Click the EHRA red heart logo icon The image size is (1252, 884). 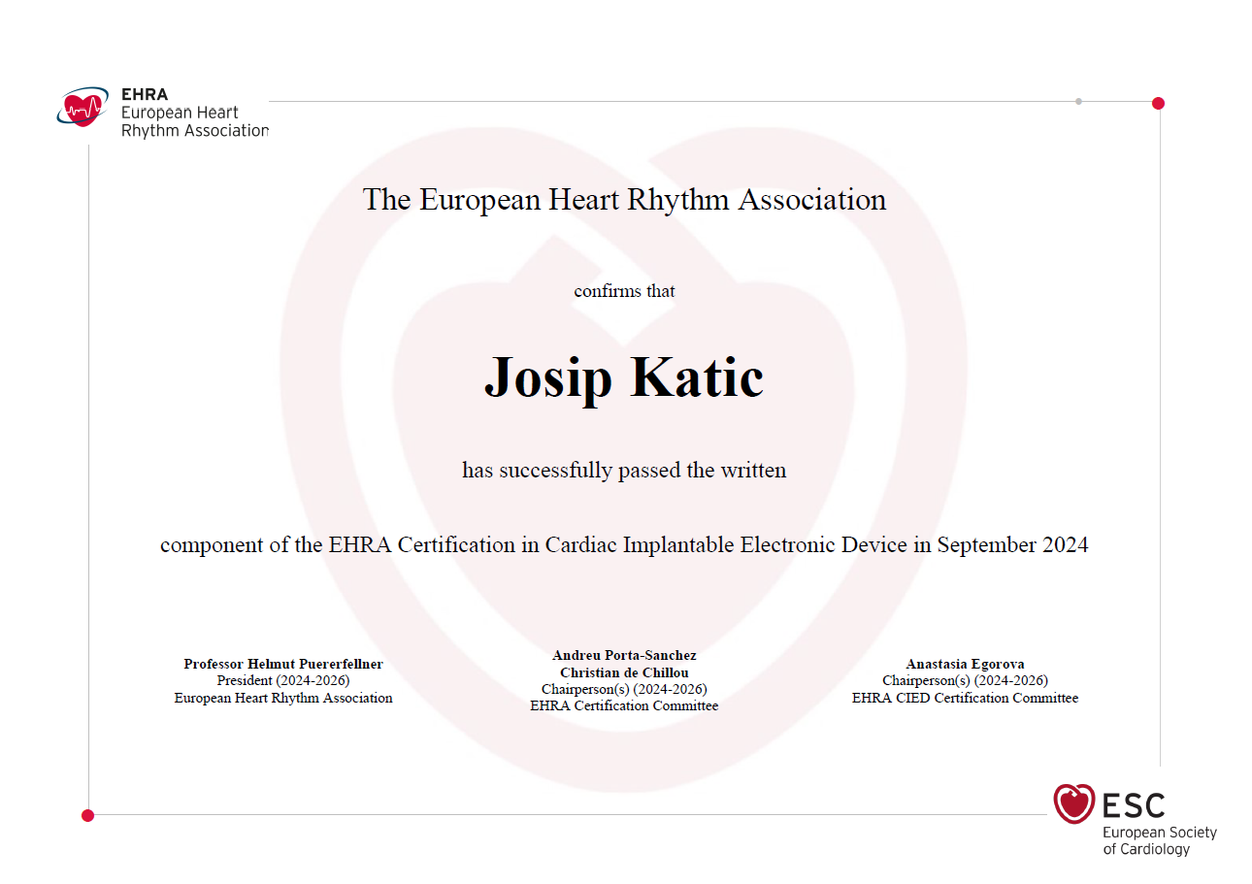coord(82,108)
